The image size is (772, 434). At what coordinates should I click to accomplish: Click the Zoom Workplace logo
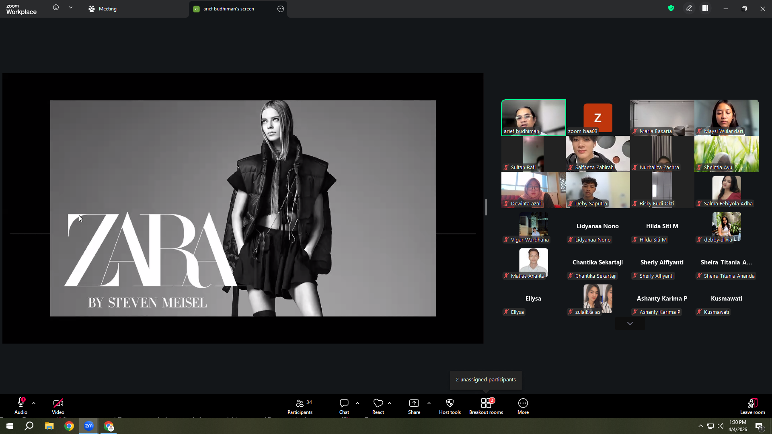22,9
